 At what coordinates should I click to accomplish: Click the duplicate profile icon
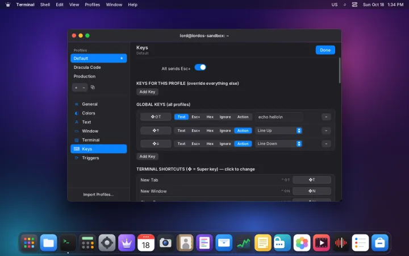click(93, 87)
